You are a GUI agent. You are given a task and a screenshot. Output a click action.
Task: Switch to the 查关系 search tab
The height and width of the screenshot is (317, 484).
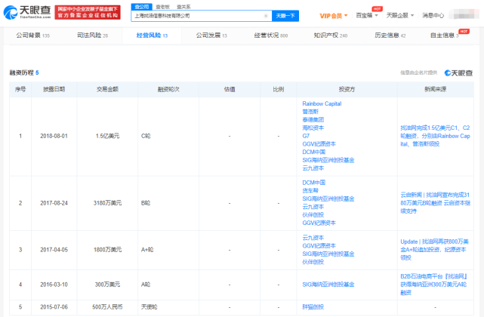tap(183, 7)
